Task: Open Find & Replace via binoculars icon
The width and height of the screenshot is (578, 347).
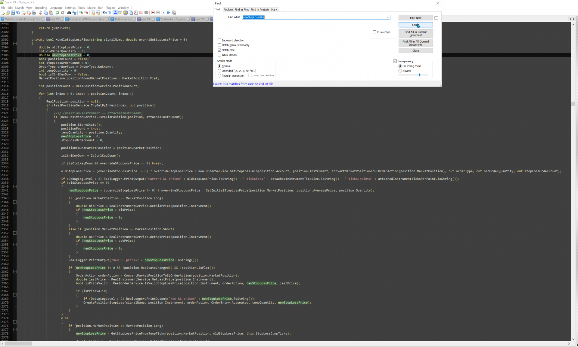Action: pos(69,13)
